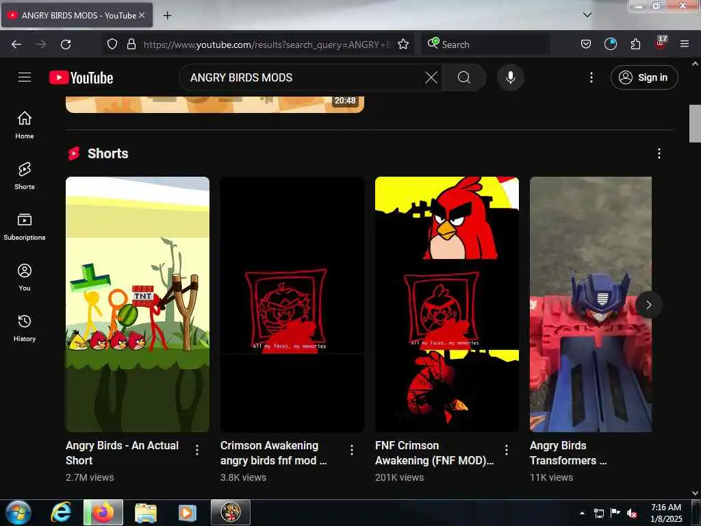
Task: Start voice search with the microphone icon
Action: click(511, 77)
